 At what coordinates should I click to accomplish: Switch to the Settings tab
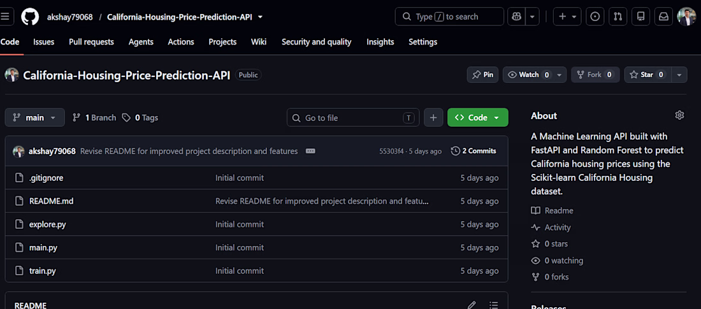click(x=423, y=42)
